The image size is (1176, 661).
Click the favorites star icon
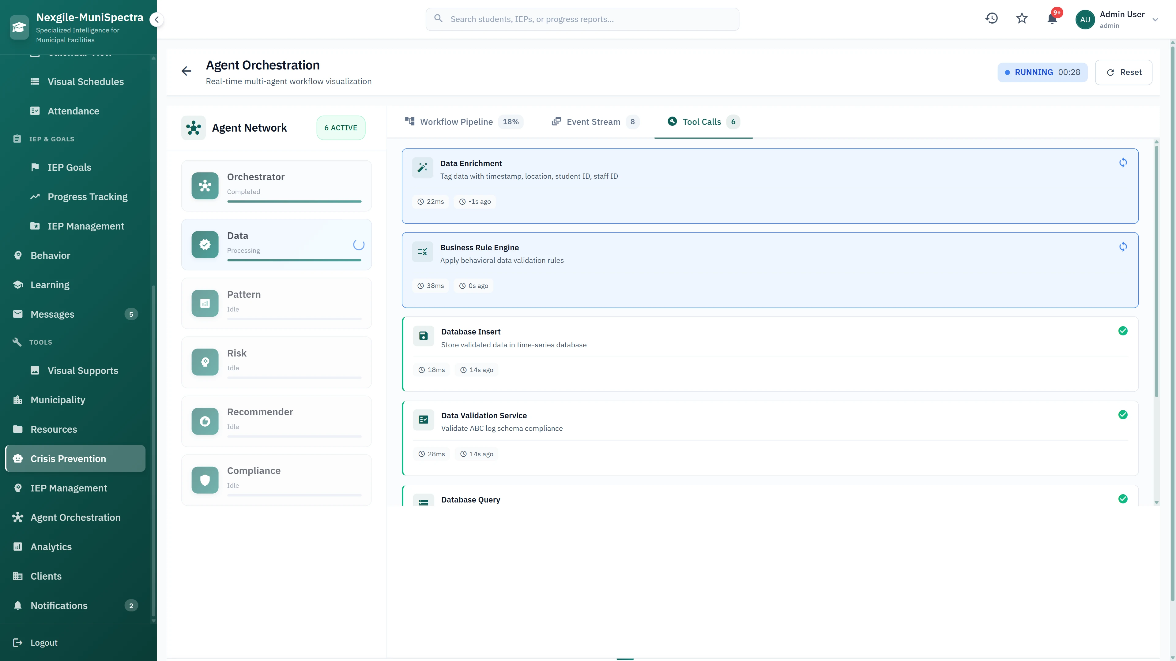click(1022, 18)
